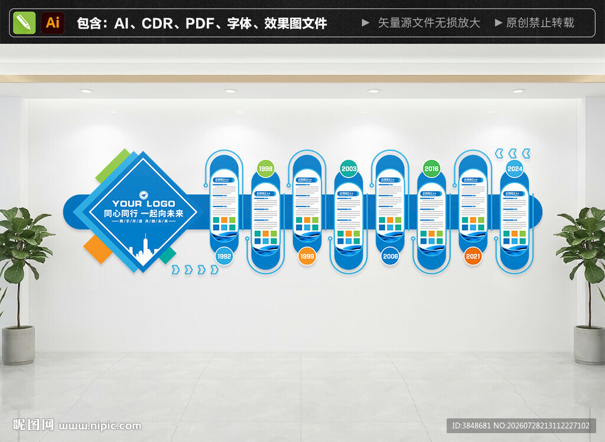Select the 2024 year circle
Image resolution: width=605 pixels, height=442 pixels.
[x=515, y=168]
